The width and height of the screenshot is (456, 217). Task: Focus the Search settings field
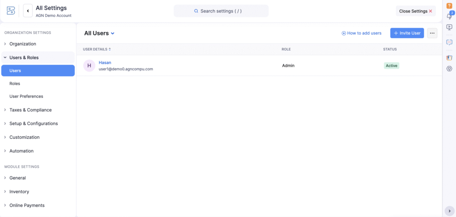221,11
